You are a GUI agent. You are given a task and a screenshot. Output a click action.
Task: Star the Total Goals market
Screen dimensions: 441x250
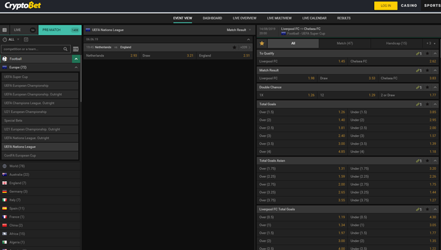[427, 104]
